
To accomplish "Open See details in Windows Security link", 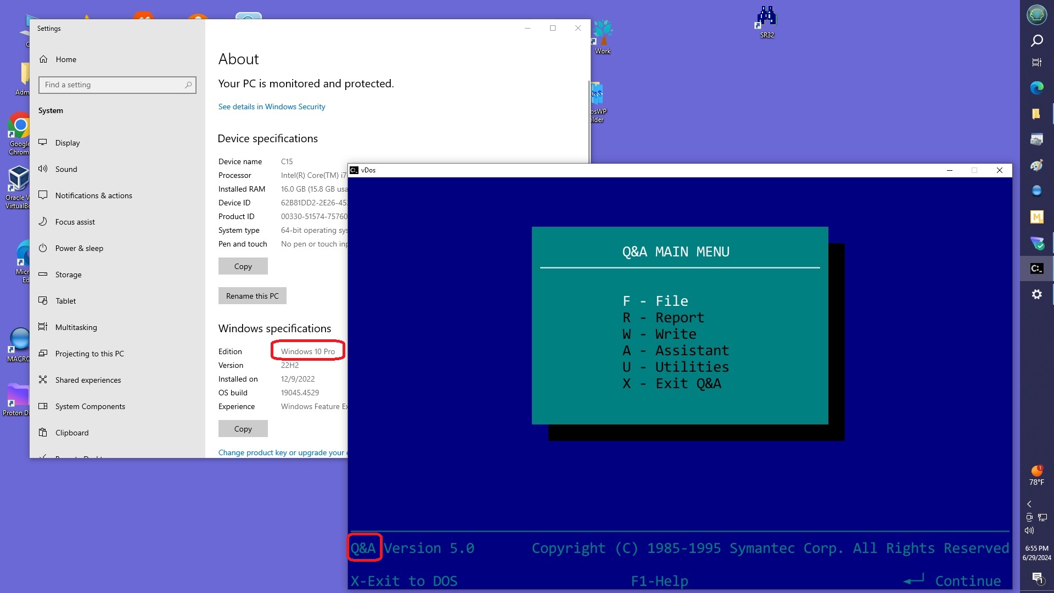I will tap(272, 107).
